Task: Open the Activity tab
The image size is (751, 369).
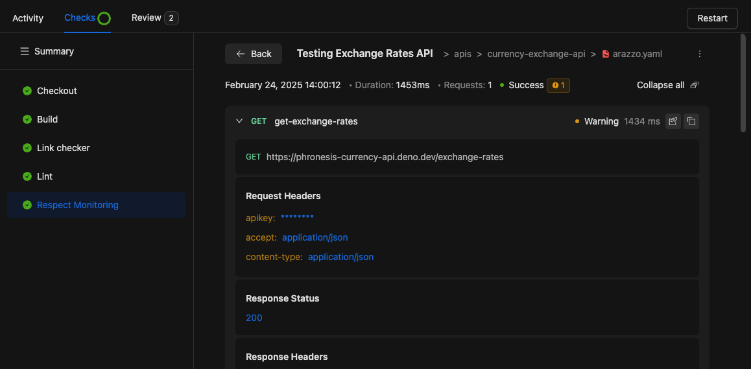Action: 28,18
